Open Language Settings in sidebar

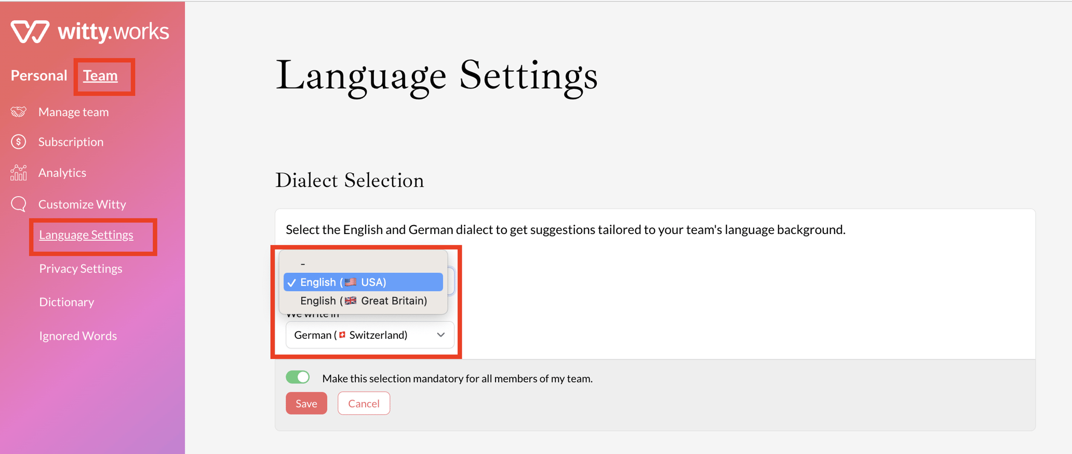click(x=86, y=235)
